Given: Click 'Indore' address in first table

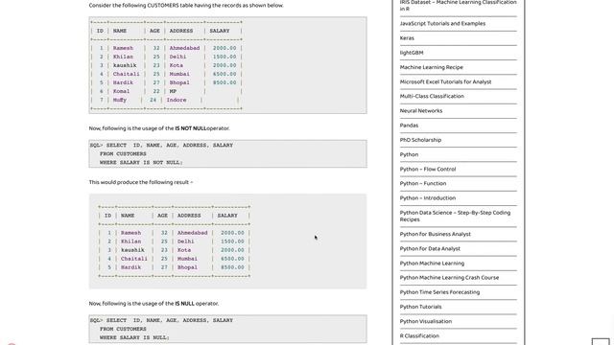Looking at the screenshot, I should point(177,100).
